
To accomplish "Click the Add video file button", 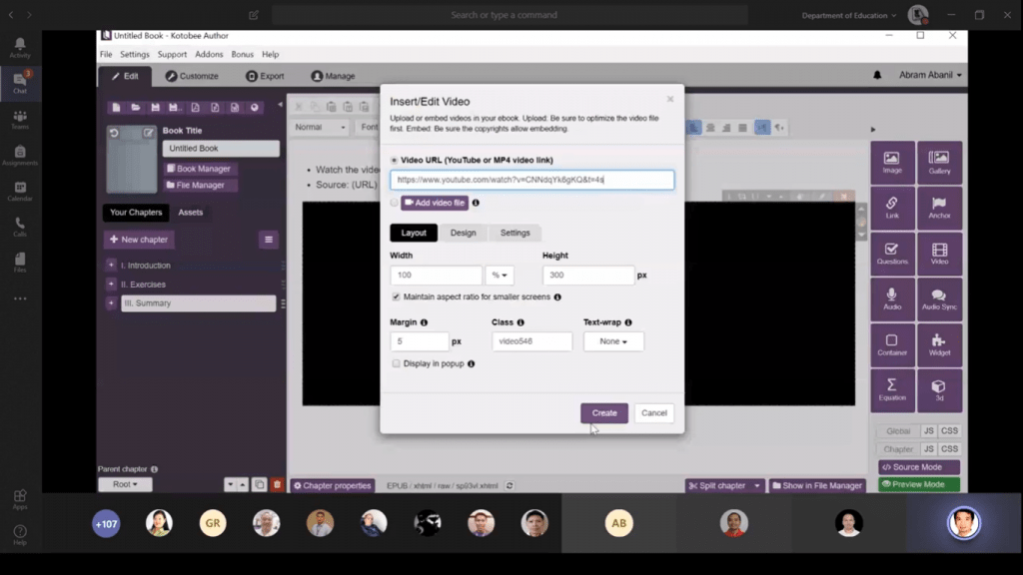I will [x=435, y=203].
